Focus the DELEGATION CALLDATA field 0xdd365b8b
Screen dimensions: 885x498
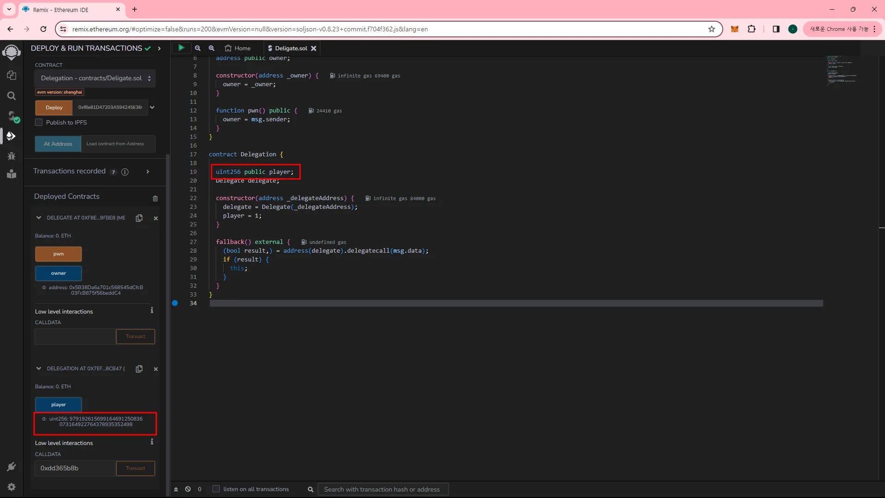coord(75,468)
